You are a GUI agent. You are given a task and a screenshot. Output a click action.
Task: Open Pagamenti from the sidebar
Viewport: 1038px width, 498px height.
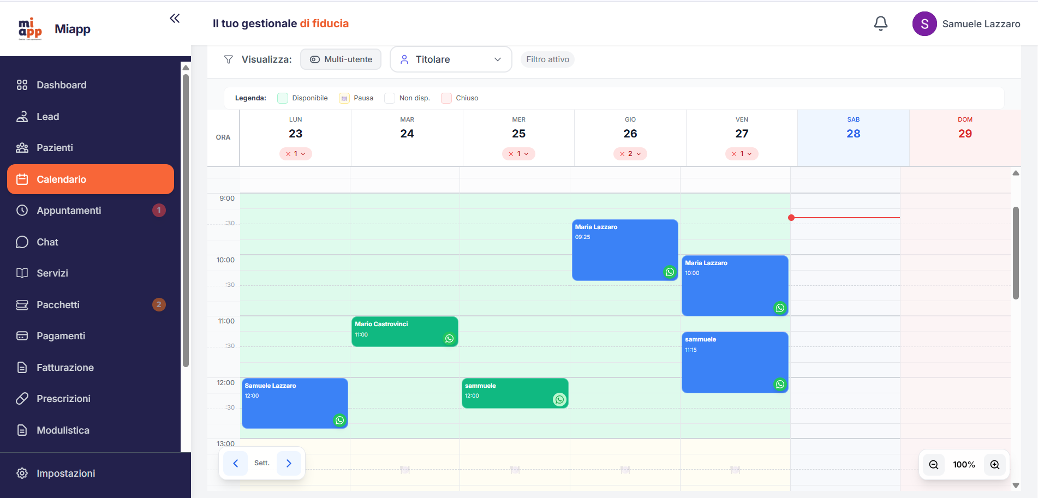click(x=61, y=335)
